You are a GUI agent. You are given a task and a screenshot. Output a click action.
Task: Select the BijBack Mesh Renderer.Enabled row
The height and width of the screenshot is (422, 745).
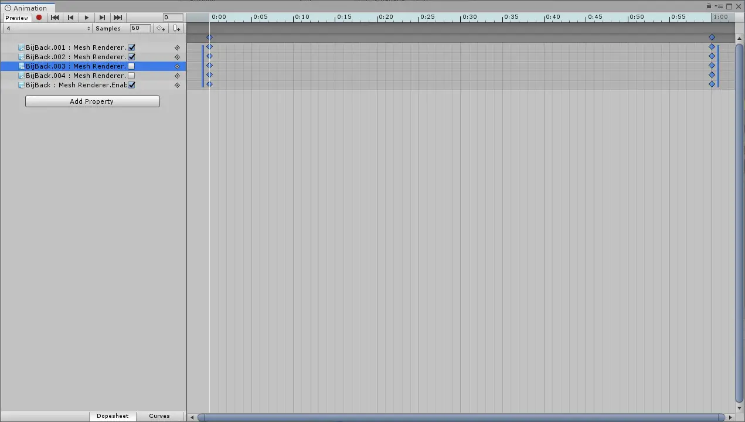pos(93,85)
